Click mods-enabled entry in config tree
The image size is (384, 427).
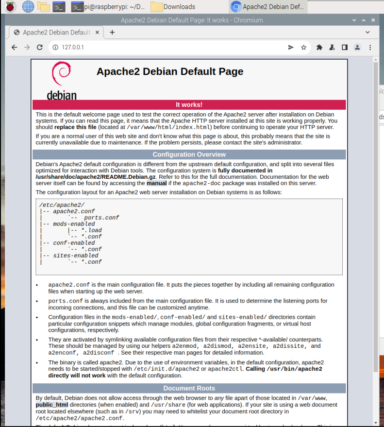click(74, 224)
